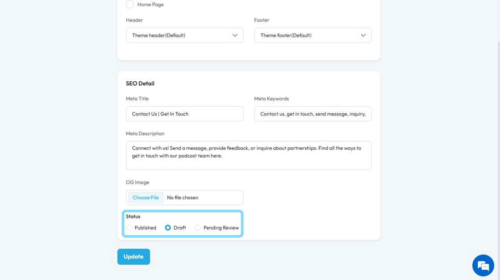Image resolution: width=500 pixels, height=280 pixels.
Task: Focus the Meta Title input field
Action: (185, 114)
